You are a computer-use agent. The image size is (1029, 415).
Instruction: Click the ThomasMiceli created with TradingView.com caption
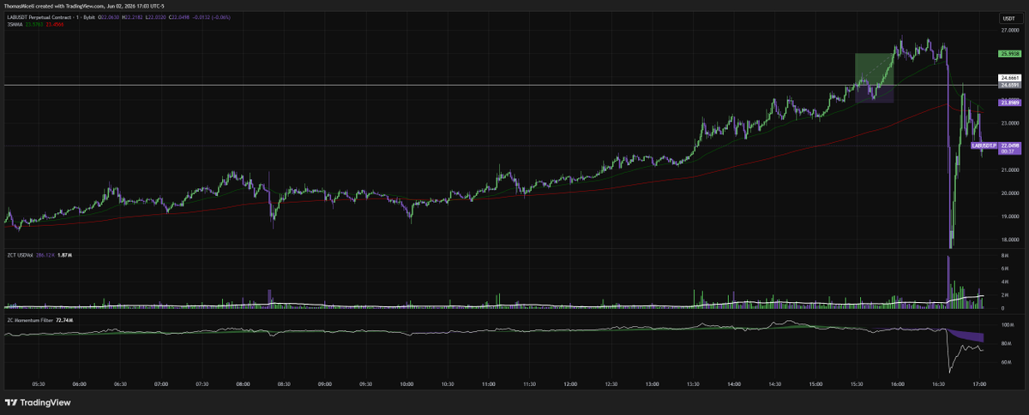point(83,7)
